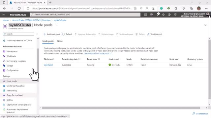
Task: Open the more options ellipsis beside Node pools title
Action: (57, 25)
